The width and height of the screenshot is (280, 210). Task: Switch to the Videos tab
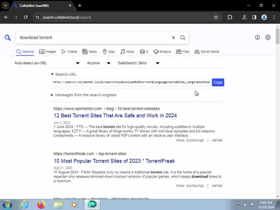click(69, 52)
